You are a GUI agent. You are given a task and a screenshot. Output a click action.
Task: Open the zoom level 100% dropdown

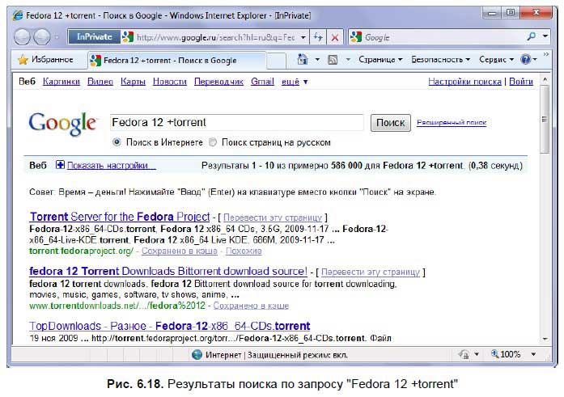click(511, 355)
